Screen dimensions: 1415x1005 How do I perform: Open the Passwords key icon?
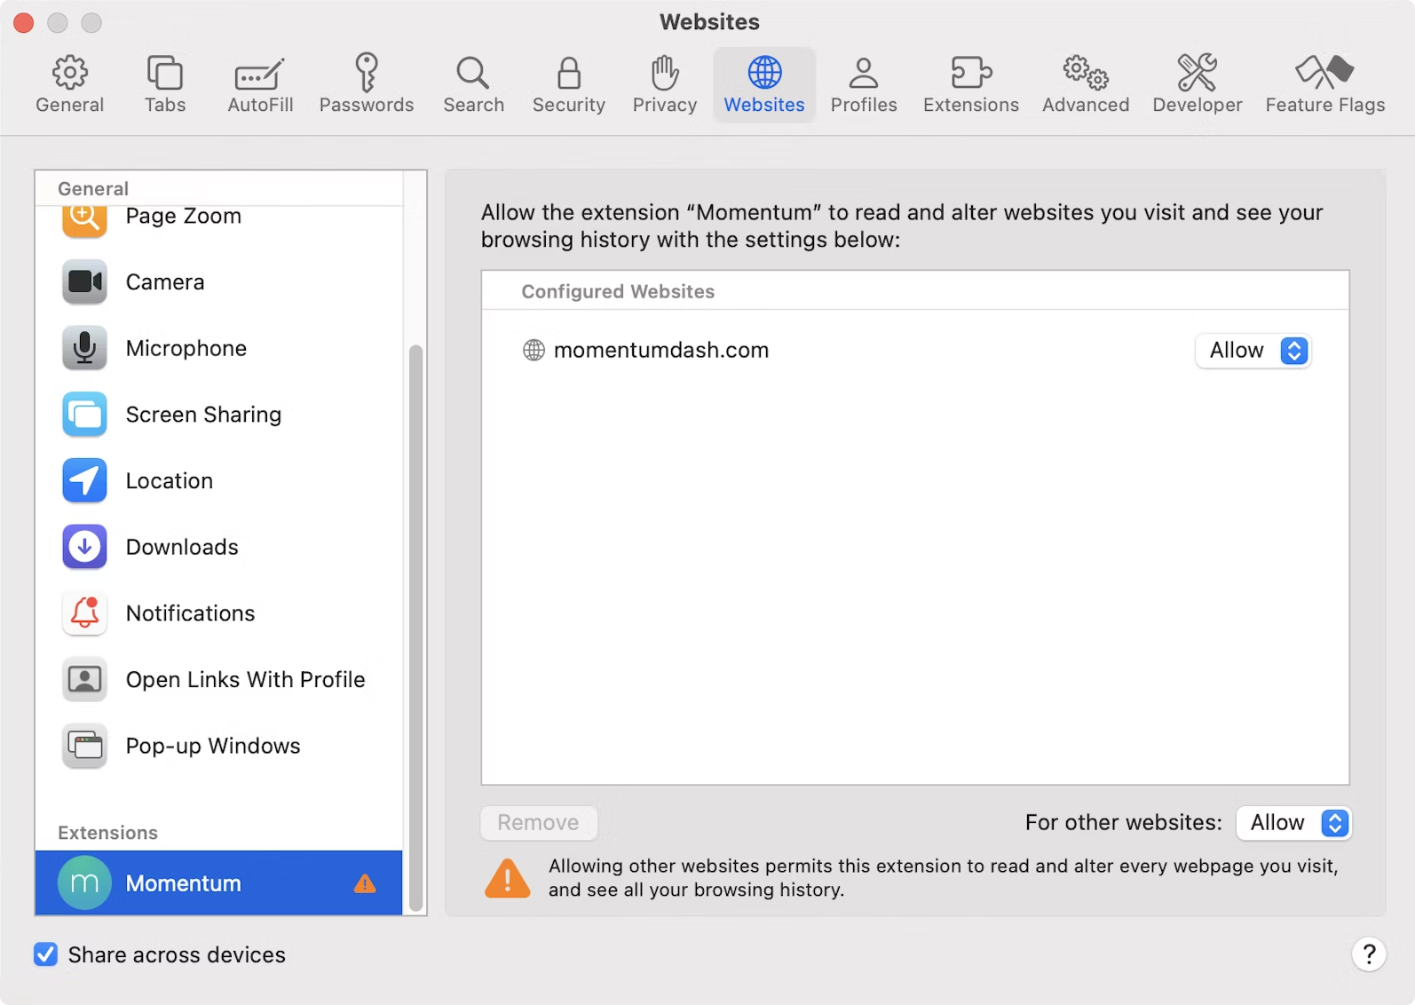click(367, 72)
